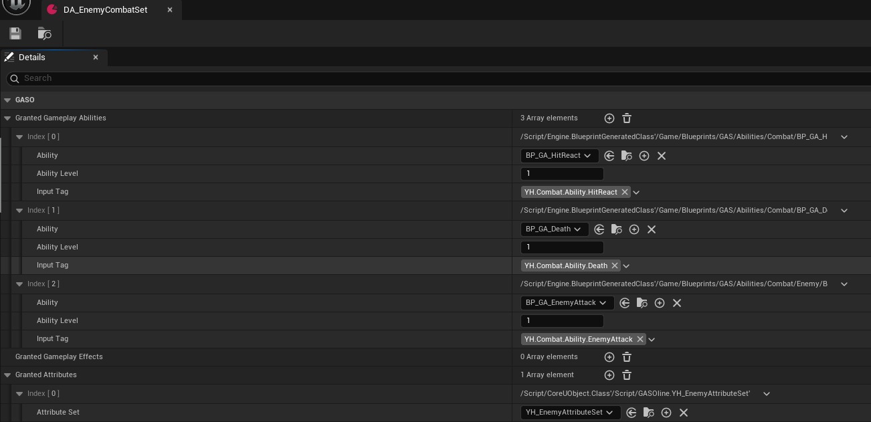871x422 pixels.
Task: Close the Details panel tab
Action: coord(96,58)
